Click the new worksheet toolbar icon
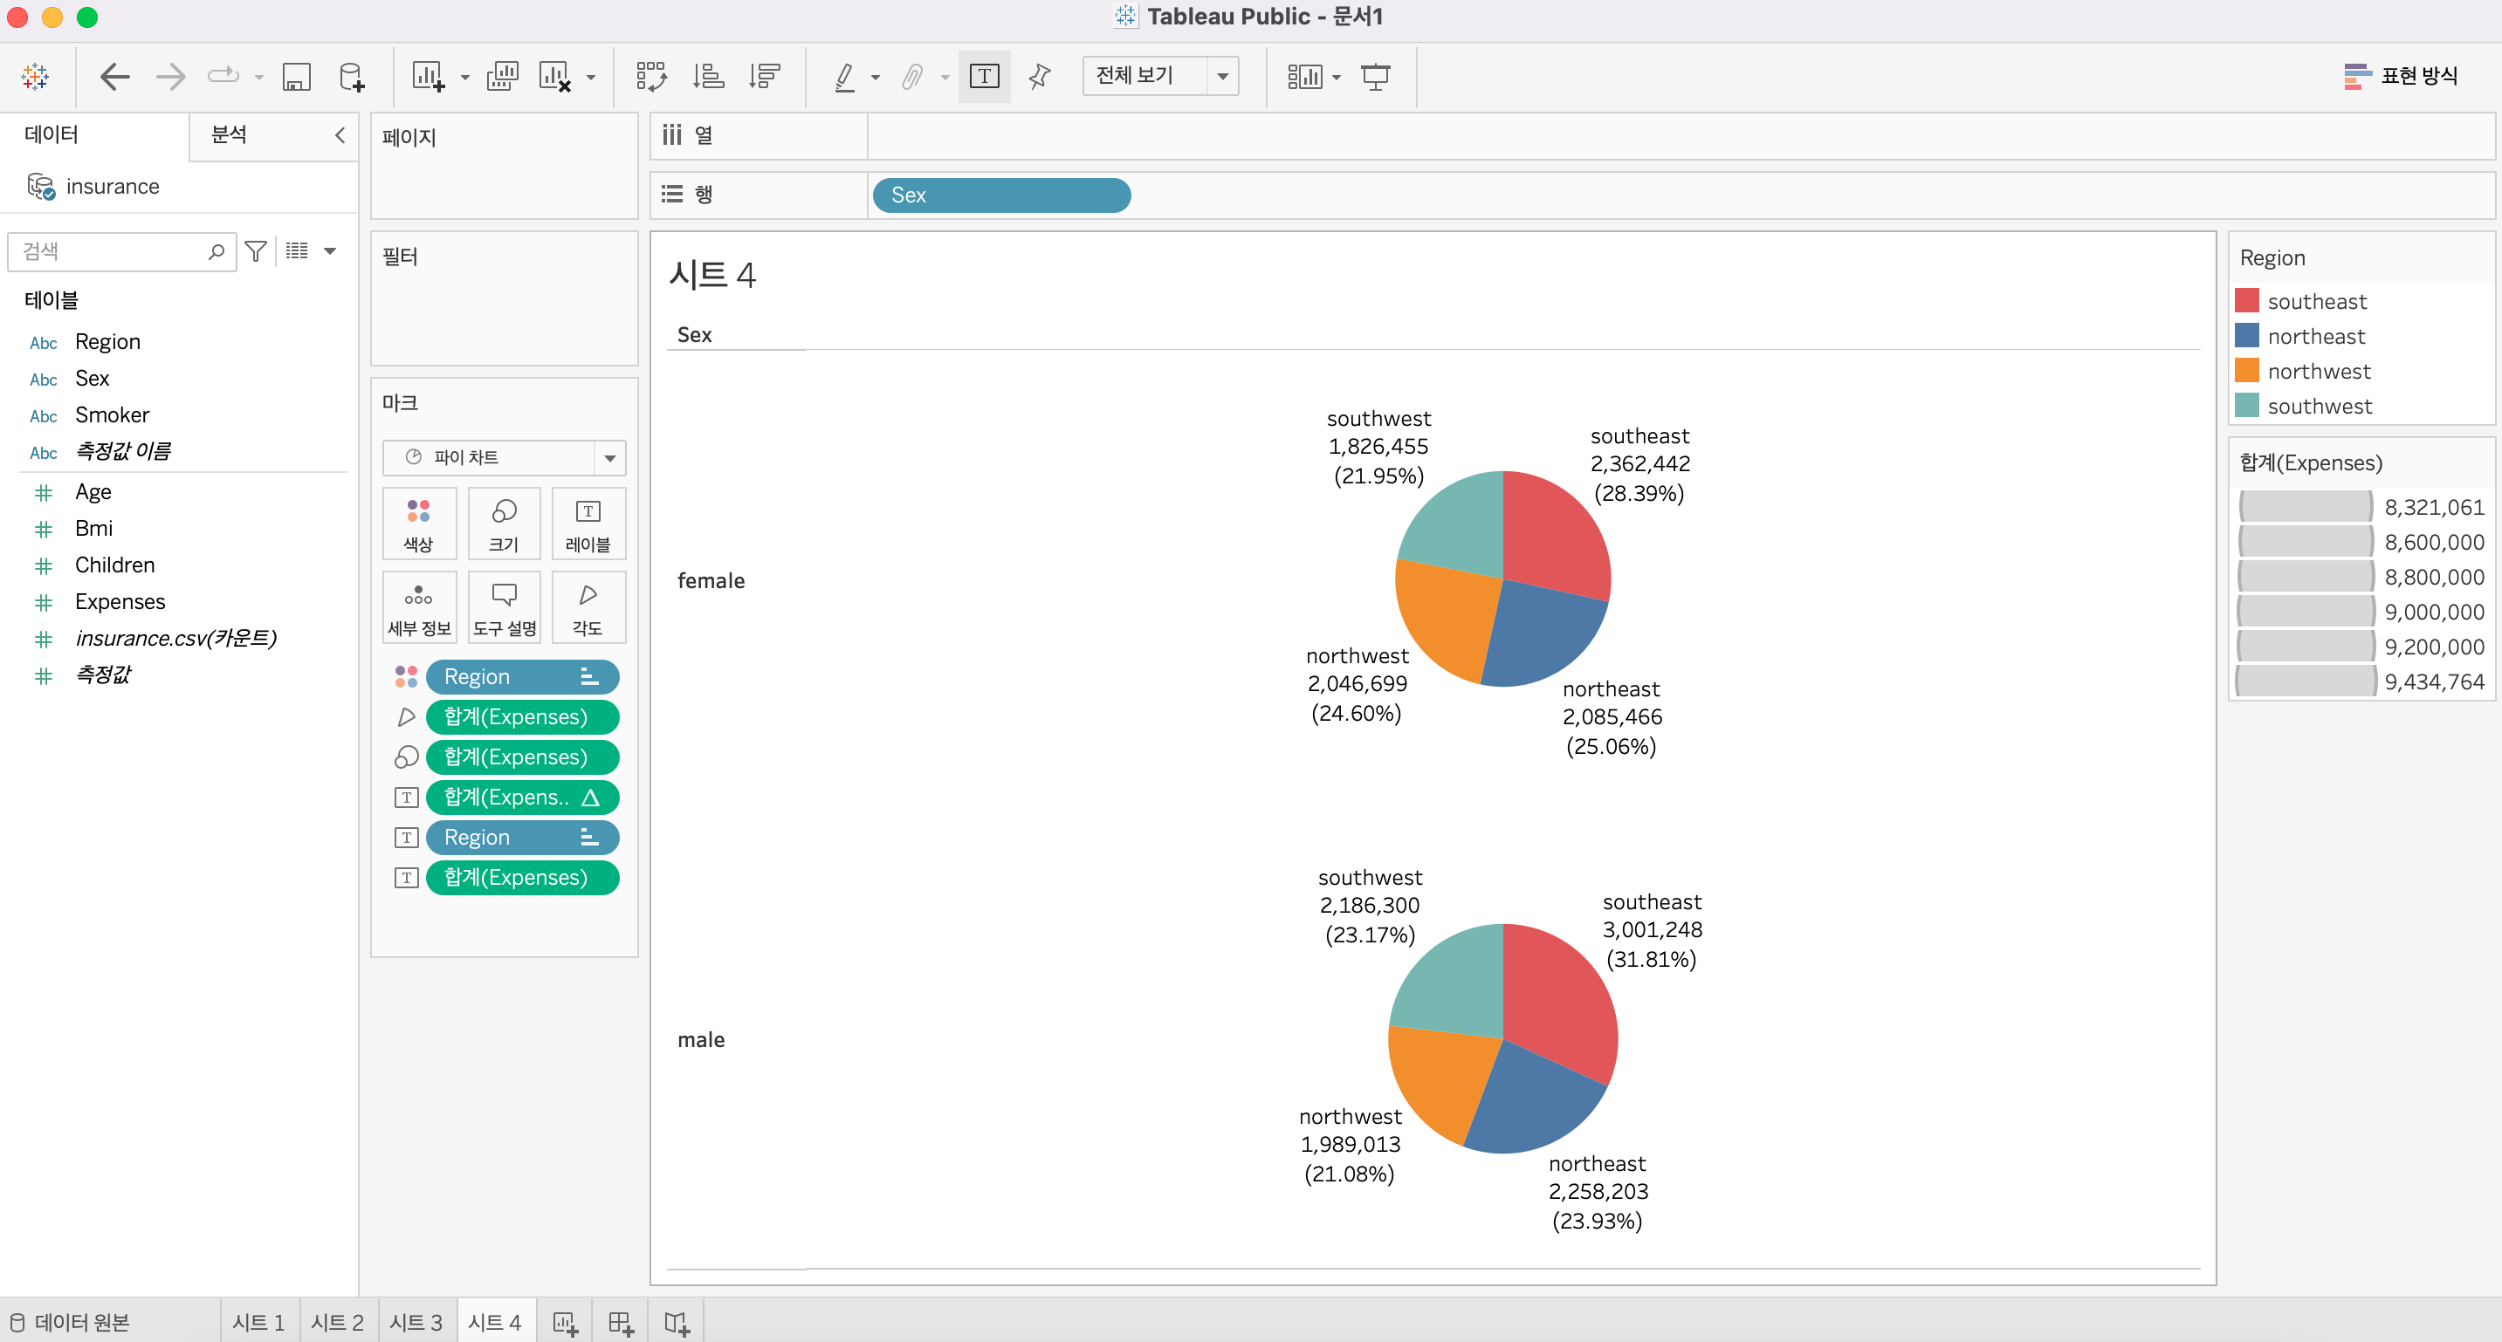Image resolution: width=2502 pixels, height=1342 pixels. point(429,76)
